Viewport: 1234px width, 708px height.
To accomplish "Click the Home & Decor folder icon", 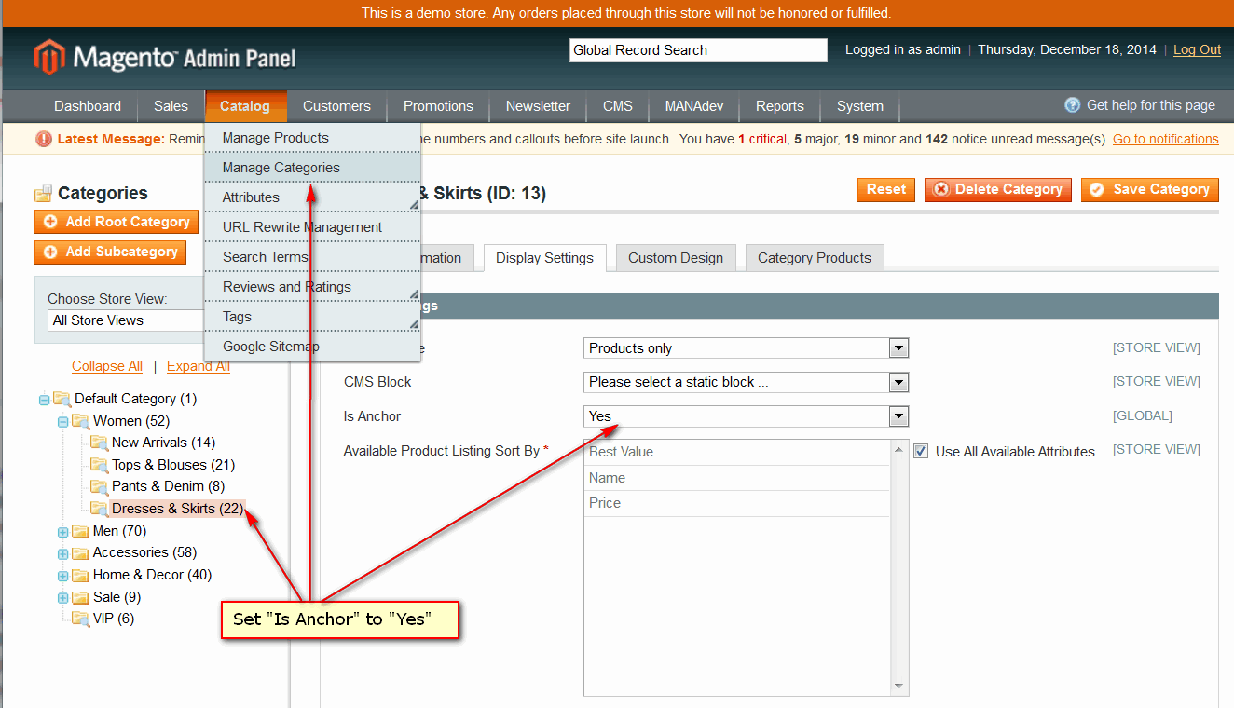I will [80, 575].
